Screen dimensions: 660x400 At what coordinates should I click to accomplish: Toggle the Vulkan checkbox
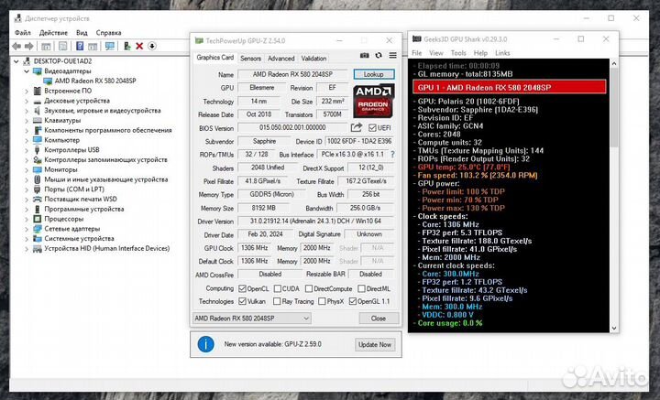tap(242, 301)
